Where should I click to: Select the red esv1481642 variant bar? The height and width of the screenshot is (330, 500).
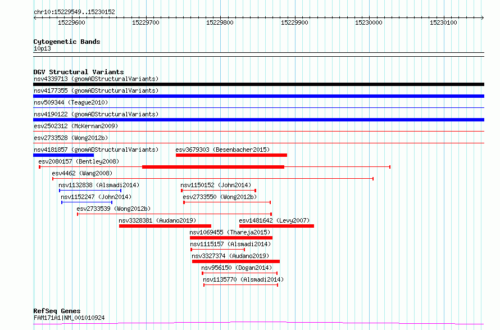pos(277,226)
